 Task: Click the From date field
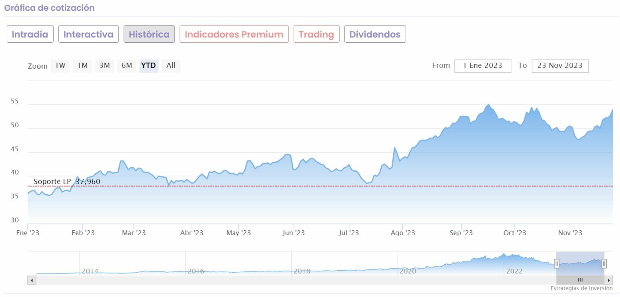click(482, 66)
